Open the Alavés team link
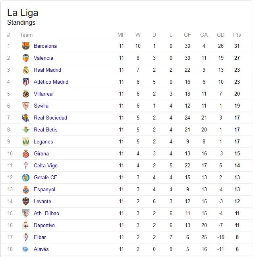This screenshot has width=253, height=257. coord(41,249)
